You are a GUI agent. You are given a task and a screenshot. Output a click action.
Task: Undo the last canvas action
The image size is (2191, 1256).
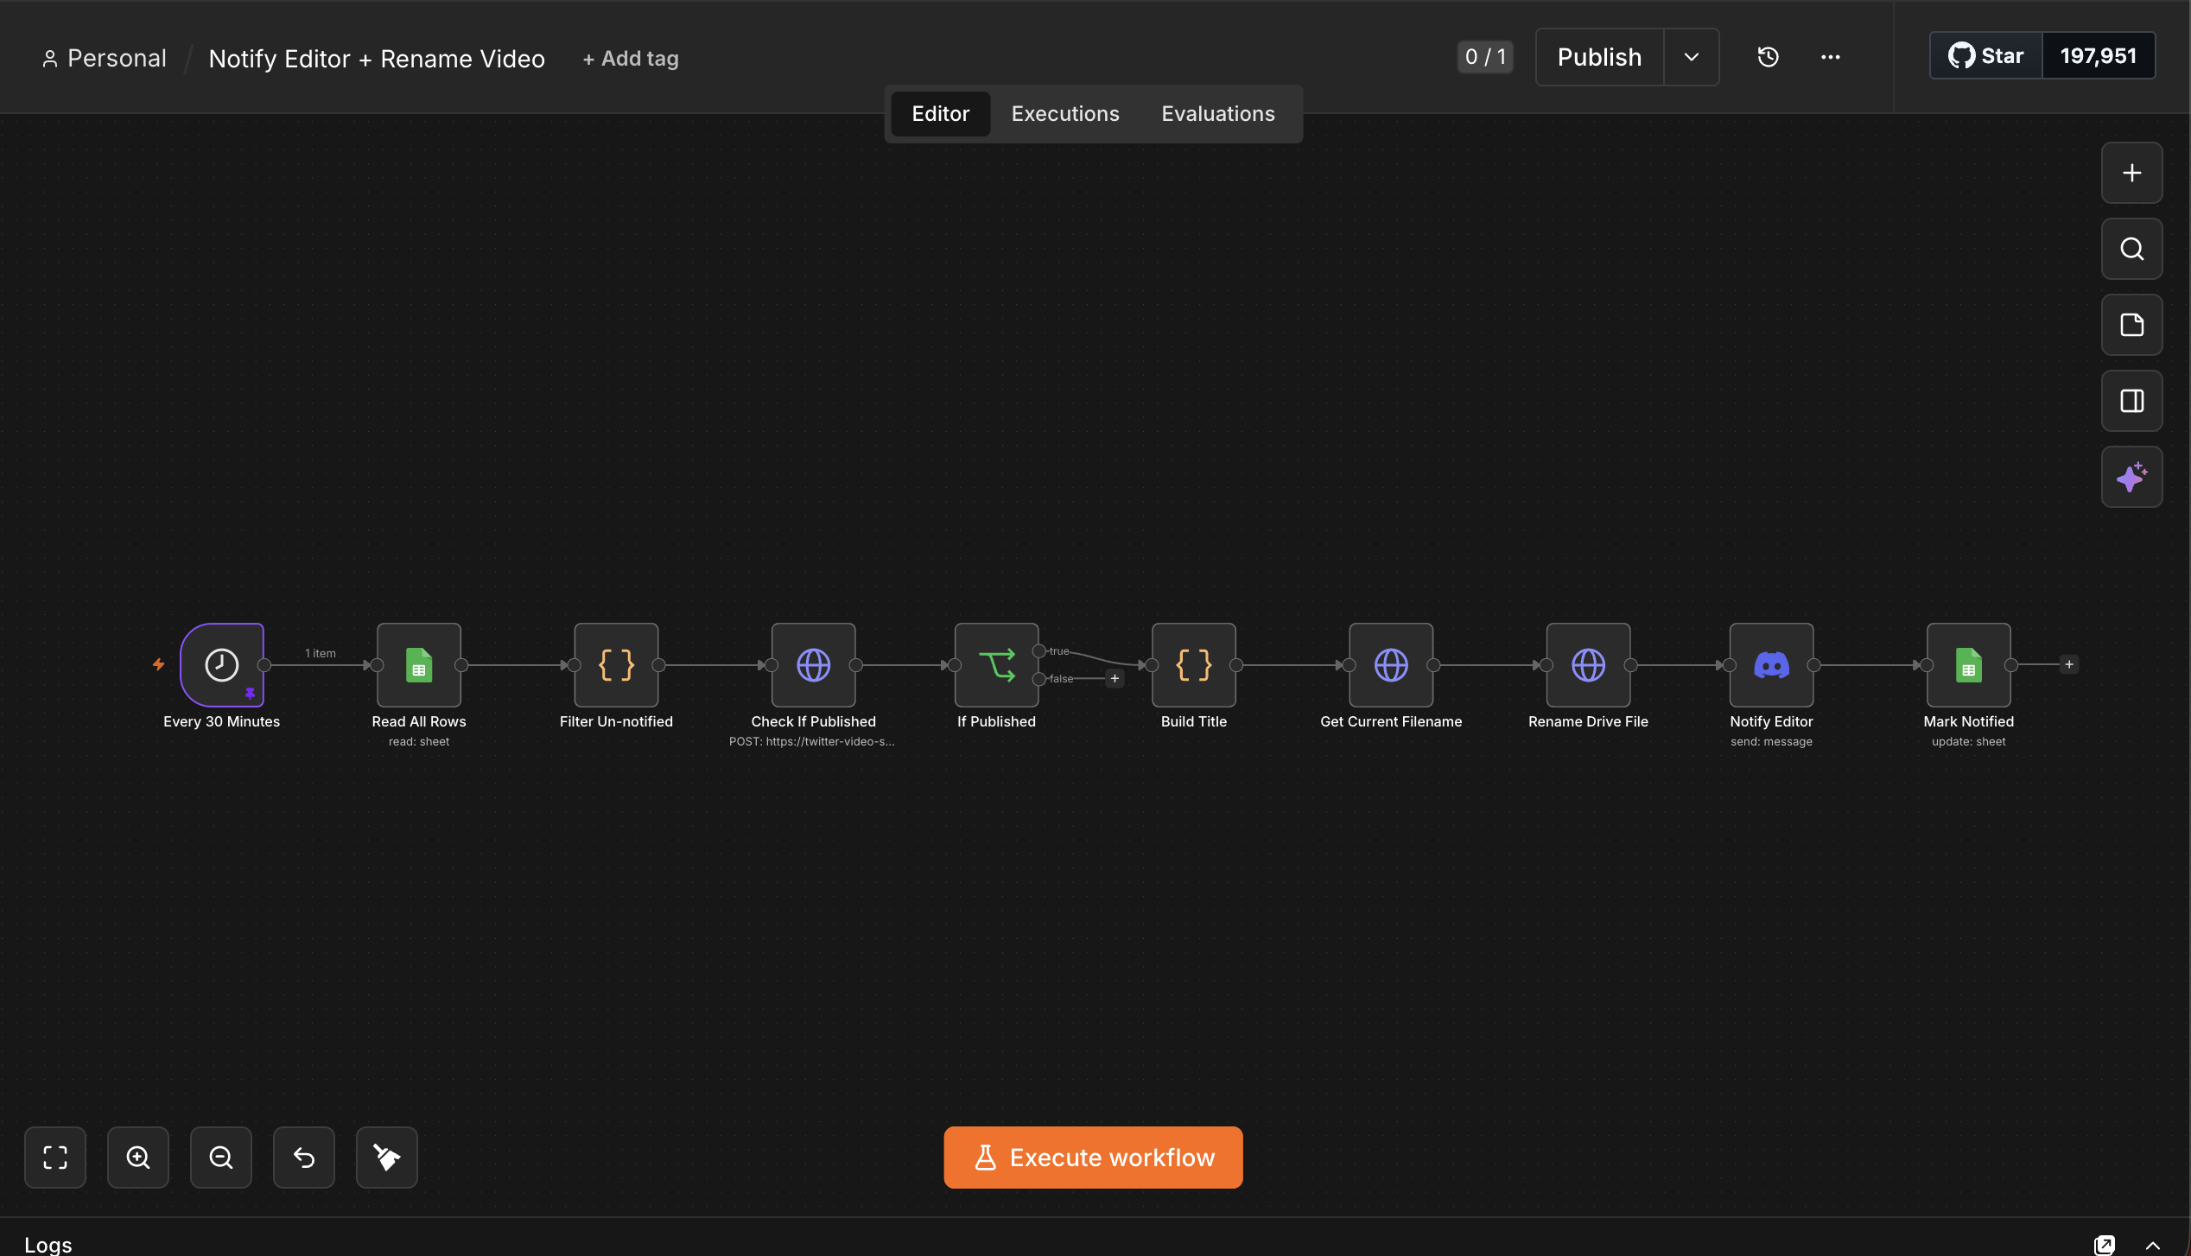tap(304, 1157)
